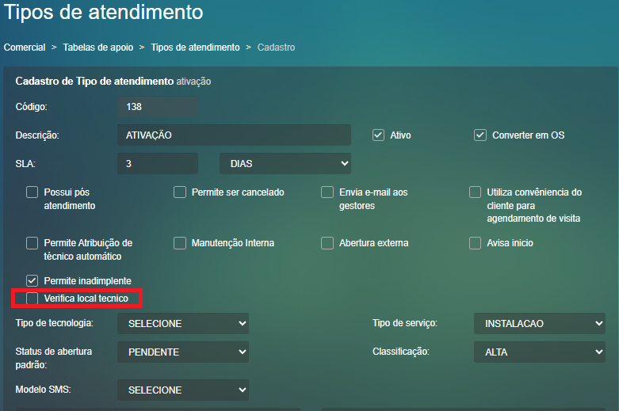
Task: Open the Modelo SMS dropdown
Action: coord(183,390)
